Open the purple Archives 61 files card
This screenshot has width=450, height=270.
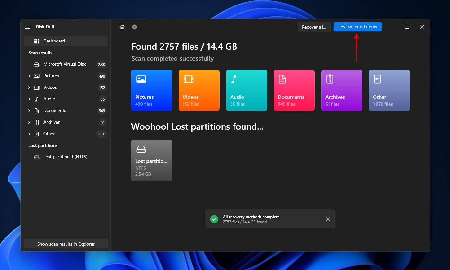click(x=342, y=90)
